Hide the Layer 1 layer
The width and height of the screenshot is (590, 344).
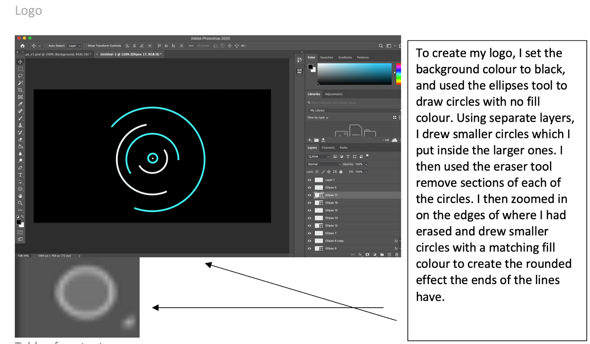(310, 180)
